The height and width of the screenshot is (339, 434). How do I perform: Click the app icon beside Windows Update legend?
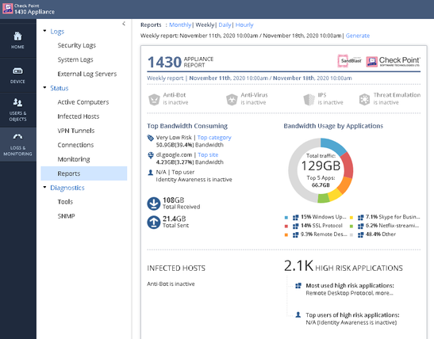click(296, 218)
